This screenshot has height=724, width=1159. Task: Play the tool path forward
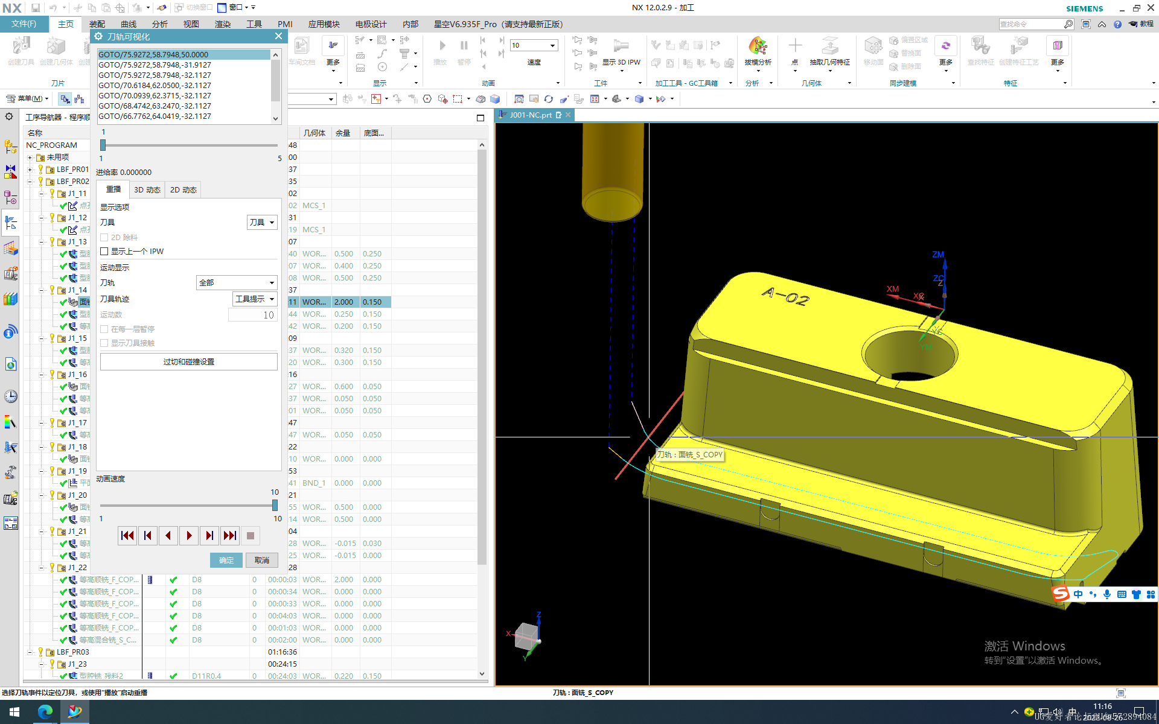[189, 535]
